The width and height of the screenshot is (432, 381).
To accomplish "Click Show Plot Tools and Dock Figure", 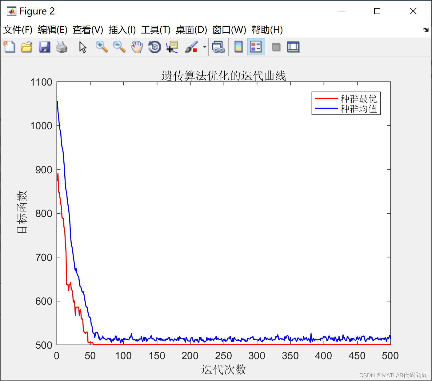I will (x=293, y=47).
